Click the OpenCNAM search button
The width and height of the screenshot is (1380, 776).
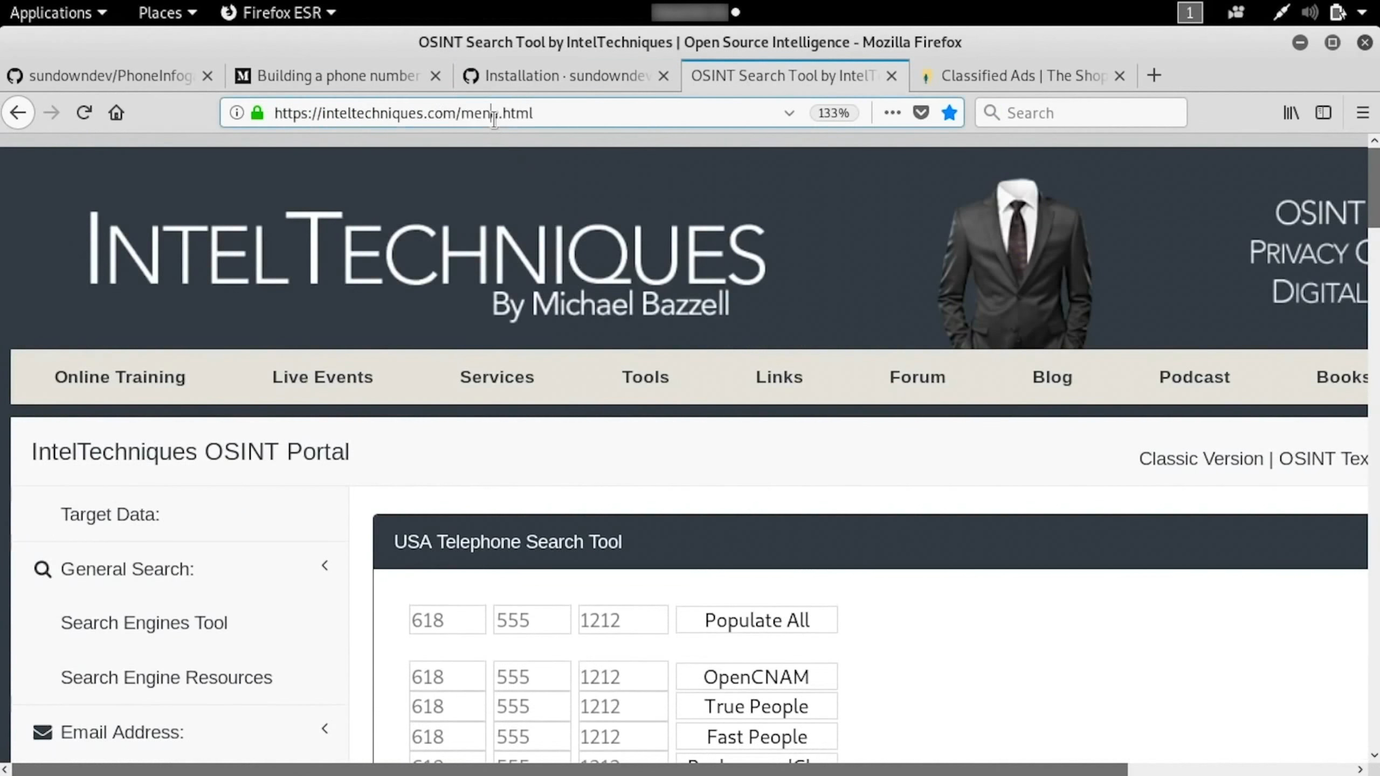(757, 676)
